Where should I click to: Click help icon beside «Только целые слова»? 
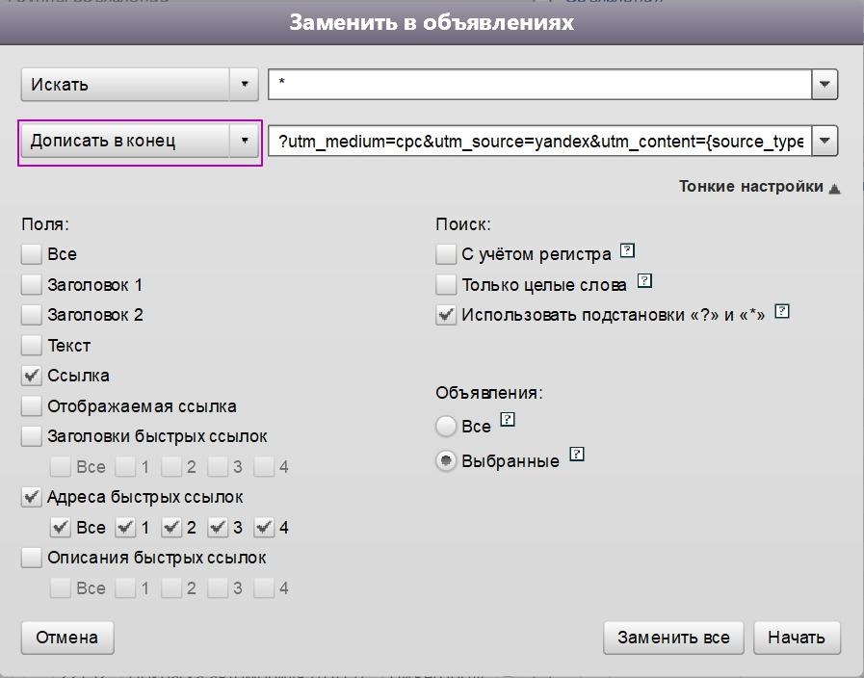click(x=645, y=281)
